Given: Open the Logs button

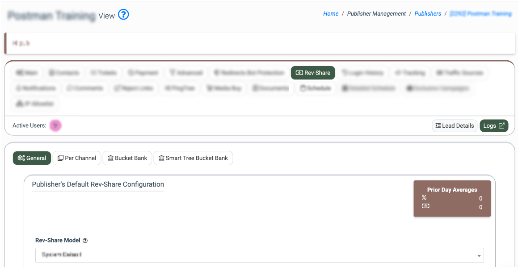Looking at the screenshot, I should point(494,126).
